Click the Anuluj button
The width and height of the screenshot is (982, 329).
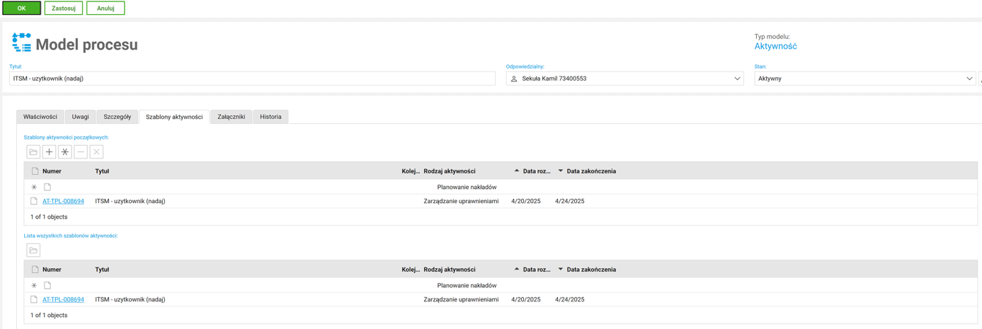coord(105,8)
